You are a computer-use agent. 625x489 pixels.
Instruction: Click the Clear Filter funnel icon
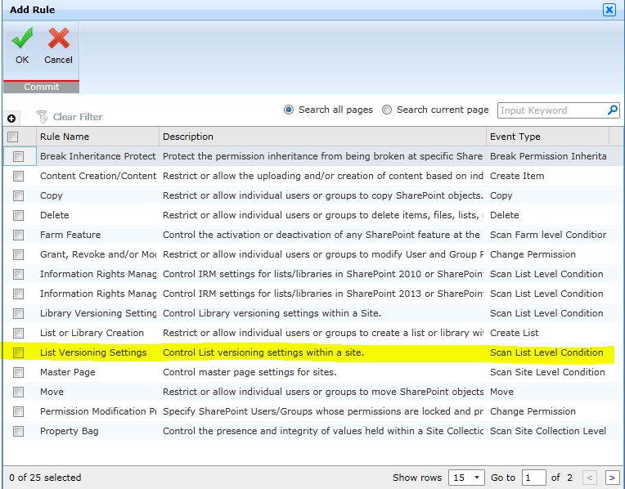[x=43, y=117]
